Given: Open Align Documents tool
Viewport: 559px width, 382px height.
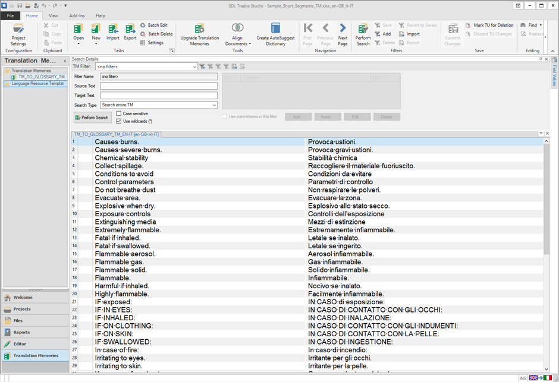Looking at the screenshot, I should click(237, 34).
